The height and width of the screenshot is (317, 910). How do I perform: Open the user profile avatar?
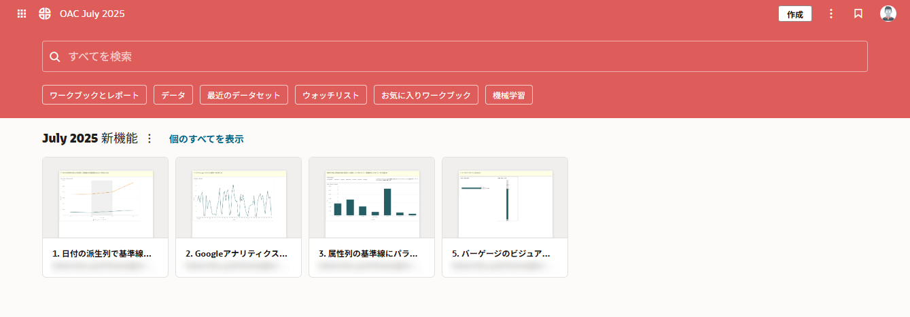(x=888, y=14)
